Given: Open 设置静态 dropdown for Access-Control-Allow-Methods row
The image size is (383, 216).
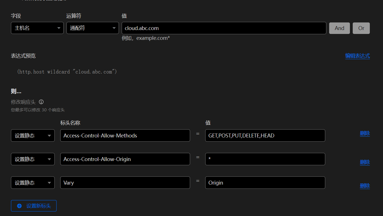Looking at the screenshot, I should 33,135.
